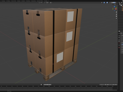Screen dimensions: 123x92
Task: Select solid viewport shading mode
Action: [113, 3]
